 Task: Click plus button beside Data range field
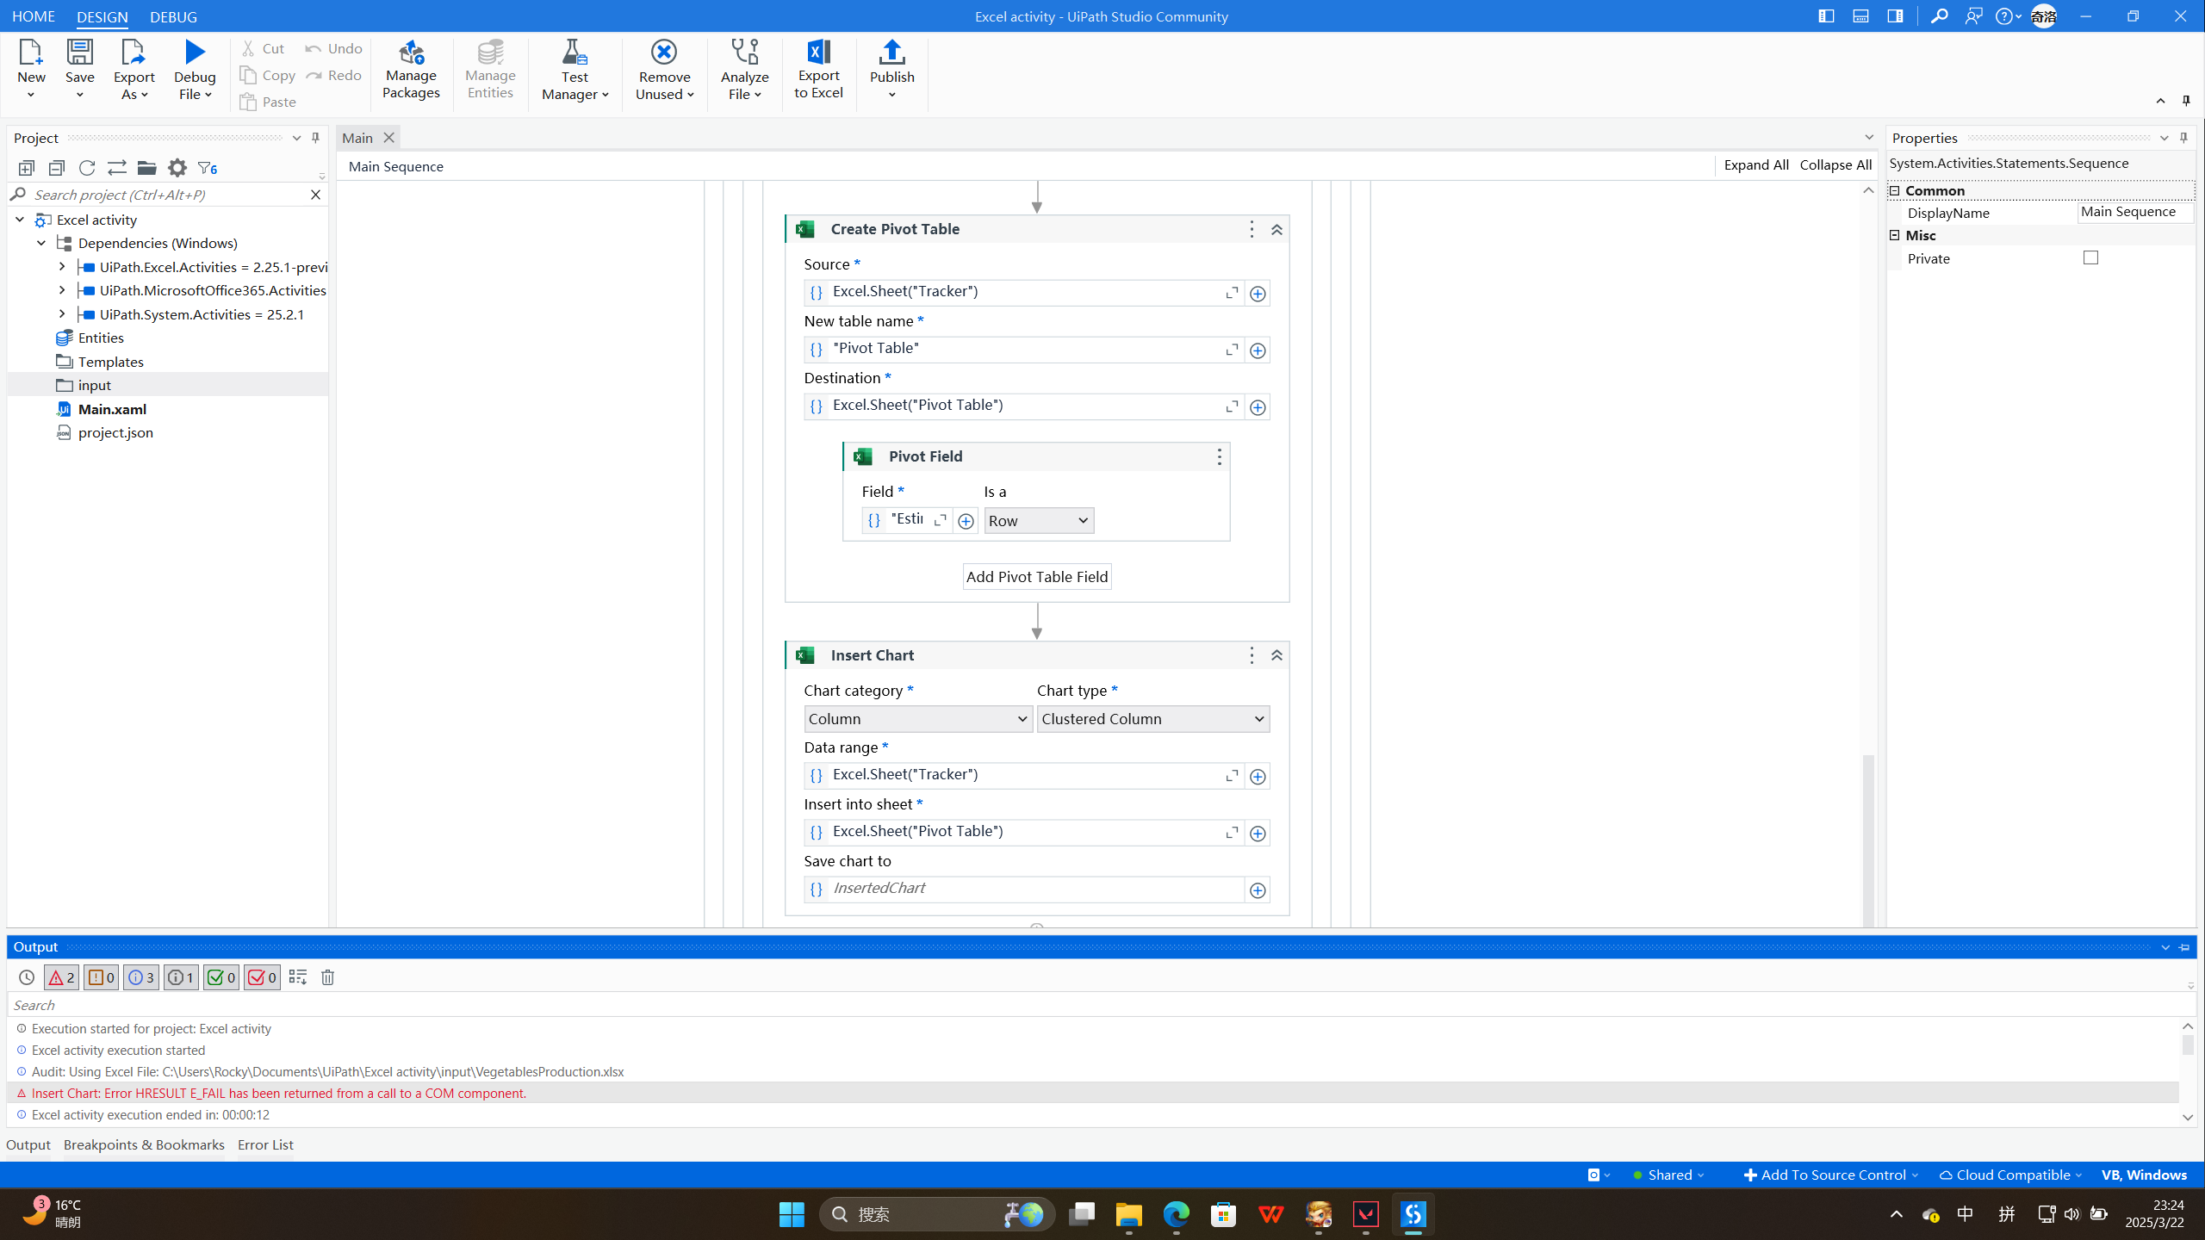pyautogui.click(x=1258, y=777)
